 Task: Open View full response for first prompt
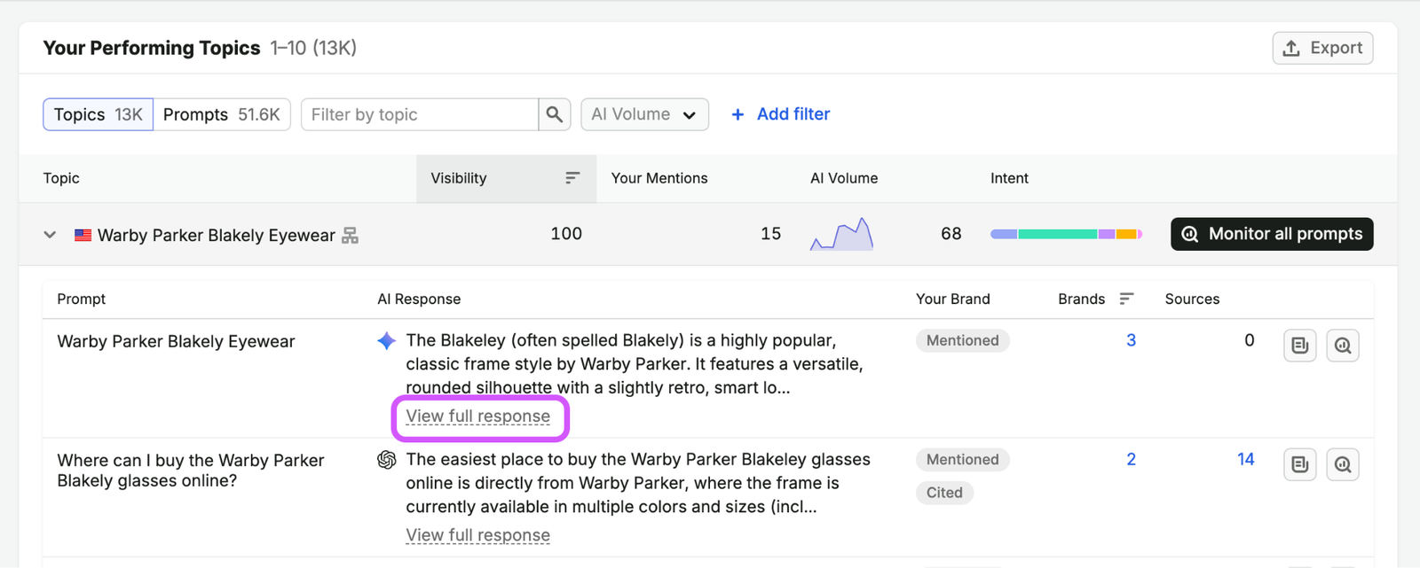478,416
